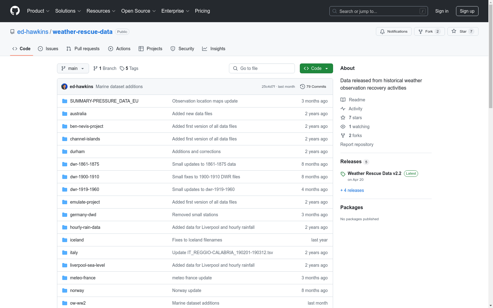Click the Search or jump to field
Viewport: 493px width, 308px height.
click(379, 11)
